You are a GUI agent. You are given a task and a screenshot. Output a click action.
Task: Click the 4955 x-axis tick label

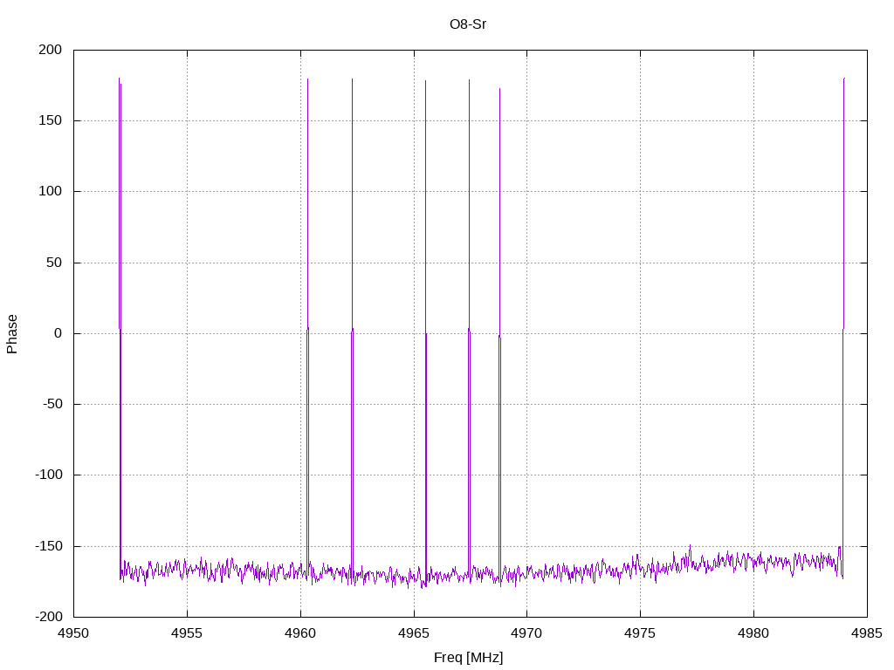(187, 633)
